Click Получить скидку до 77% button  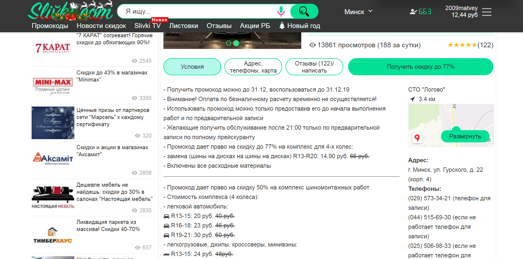(420, 67)
